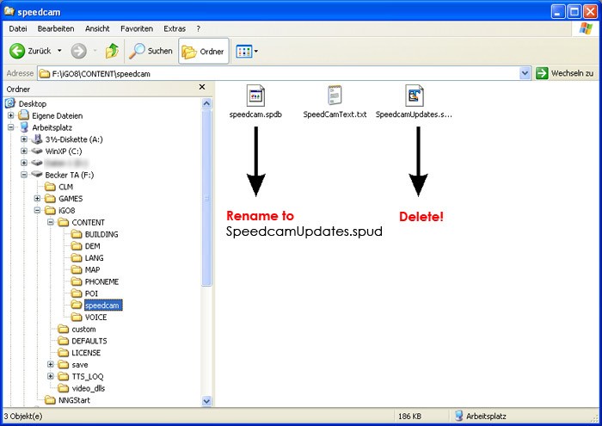Image resolution: width=602 pixels, height=426 pixels.
Task: Expand the WinXP (C:) drive node
Action: click(23, 151)
